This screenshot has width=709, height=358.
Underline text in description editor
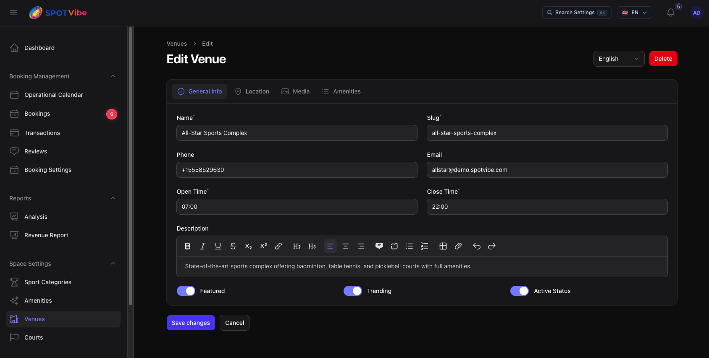[x=218, y=246]
